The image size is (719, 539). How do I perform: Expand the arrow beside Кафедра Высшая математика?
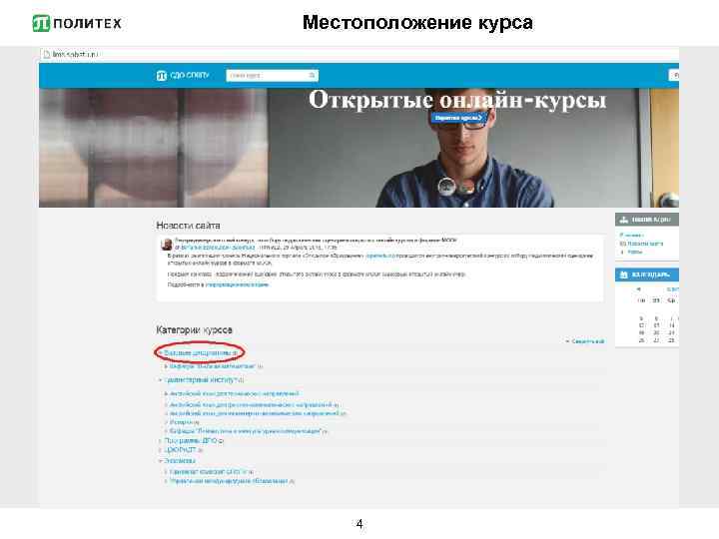coord(166,366)
